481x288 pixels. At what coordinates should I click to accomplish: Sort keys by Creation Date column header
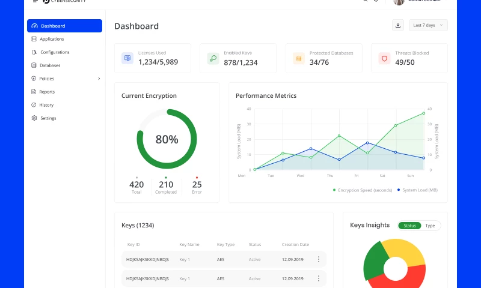pyautogui.click(x=295, y=245)
